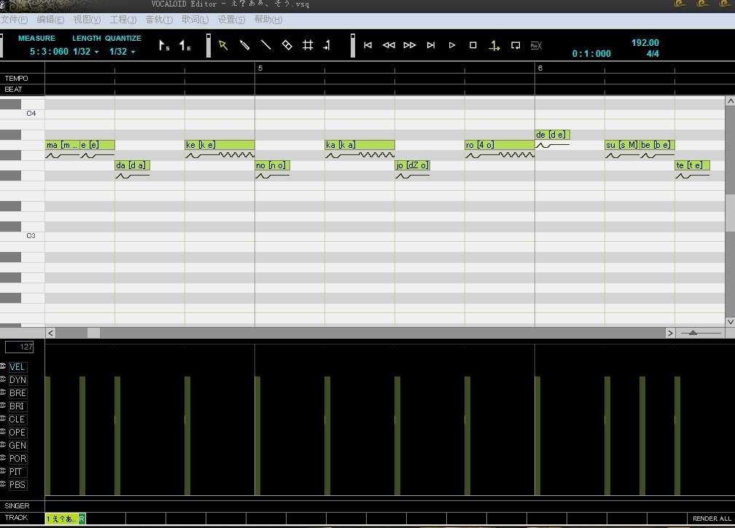Click the vertical scrollbar down arrow
The image size is (735, 528).
731,322
